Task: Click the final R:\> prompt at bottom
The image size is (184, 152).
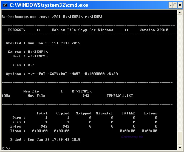Action: click(6, 148)
